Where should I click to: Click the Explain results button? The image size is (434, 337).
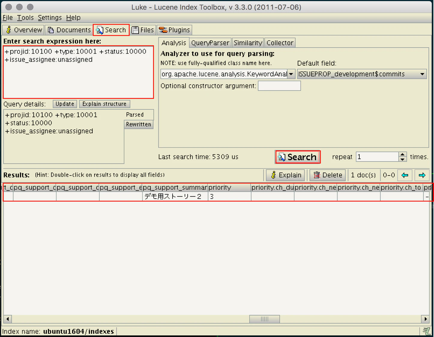click(285, 175)
